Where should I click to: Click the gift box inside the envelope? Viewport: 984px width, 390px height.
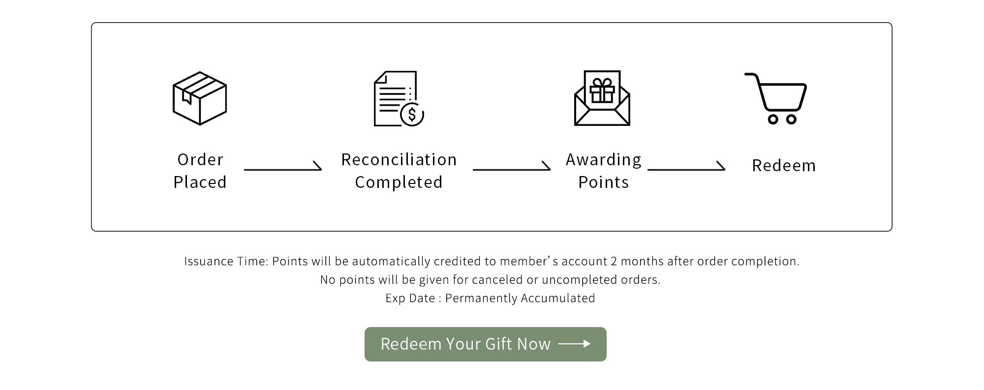pos(602,90)
